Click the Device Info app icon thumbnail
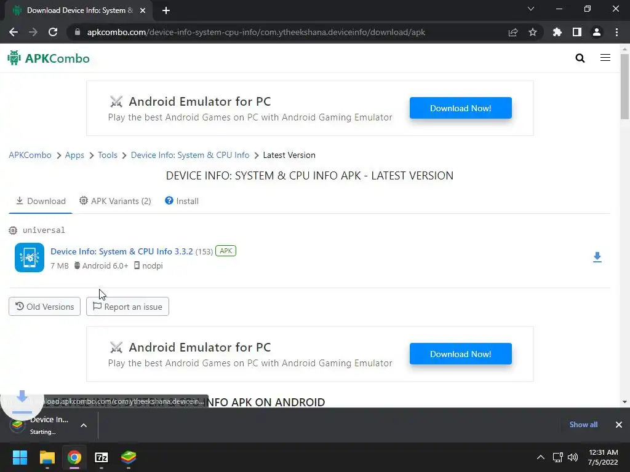Screen dimensions: 630x472 30,258
